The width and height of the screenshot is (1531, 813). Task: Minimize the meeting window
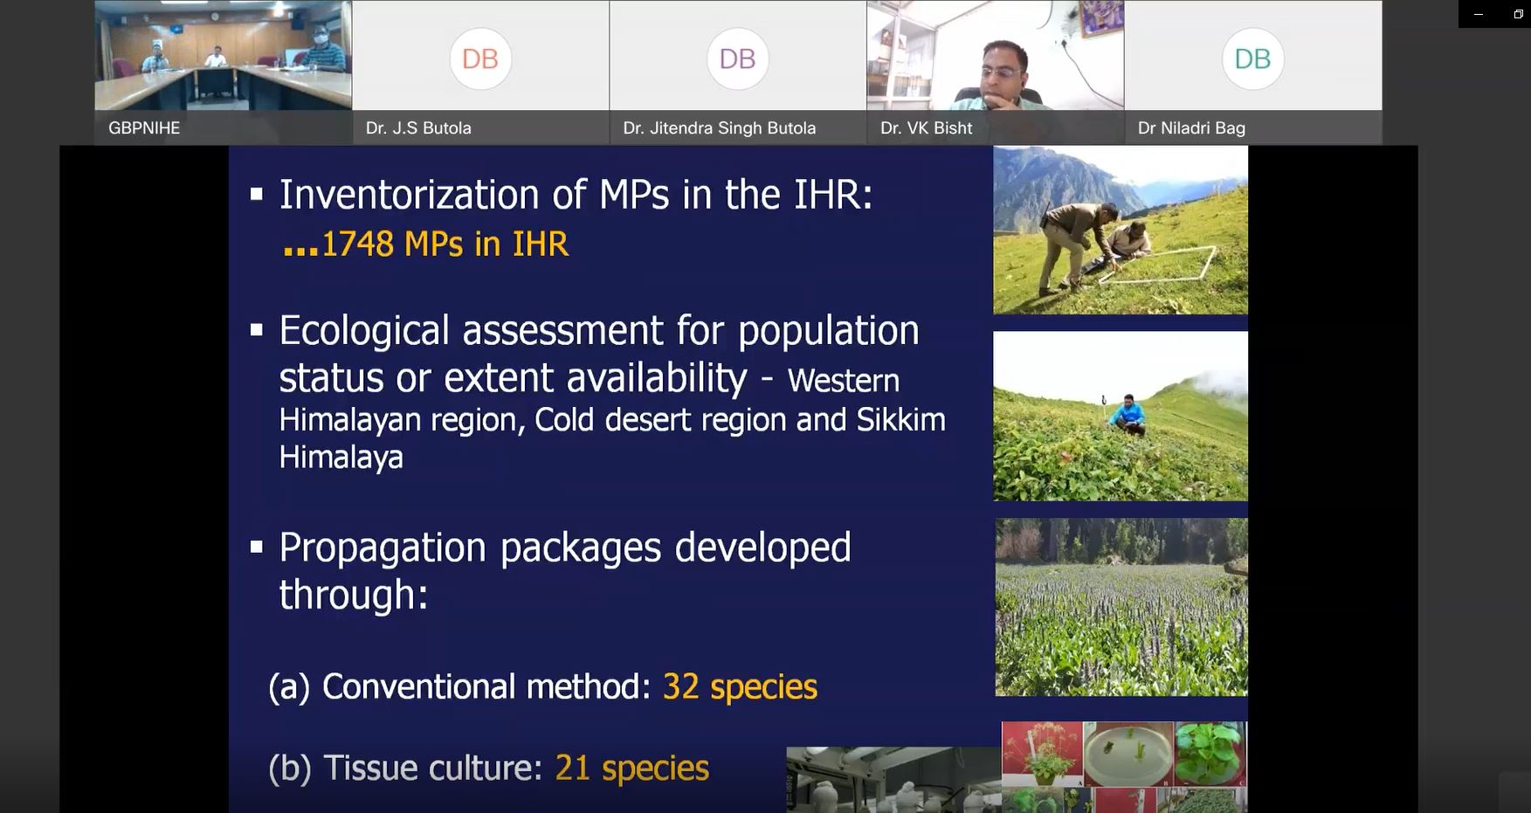(x=1478, y=14)
